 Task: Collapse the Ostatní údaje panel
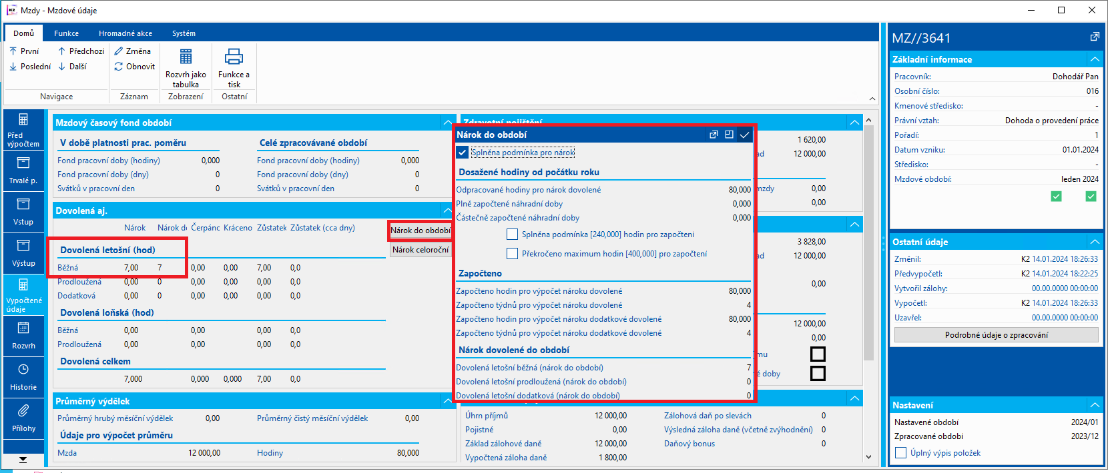[1095, 242]
